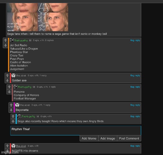Click the 'Beyonetta' comment text
This screenshot has height=155, width=163.
(22, 110)
